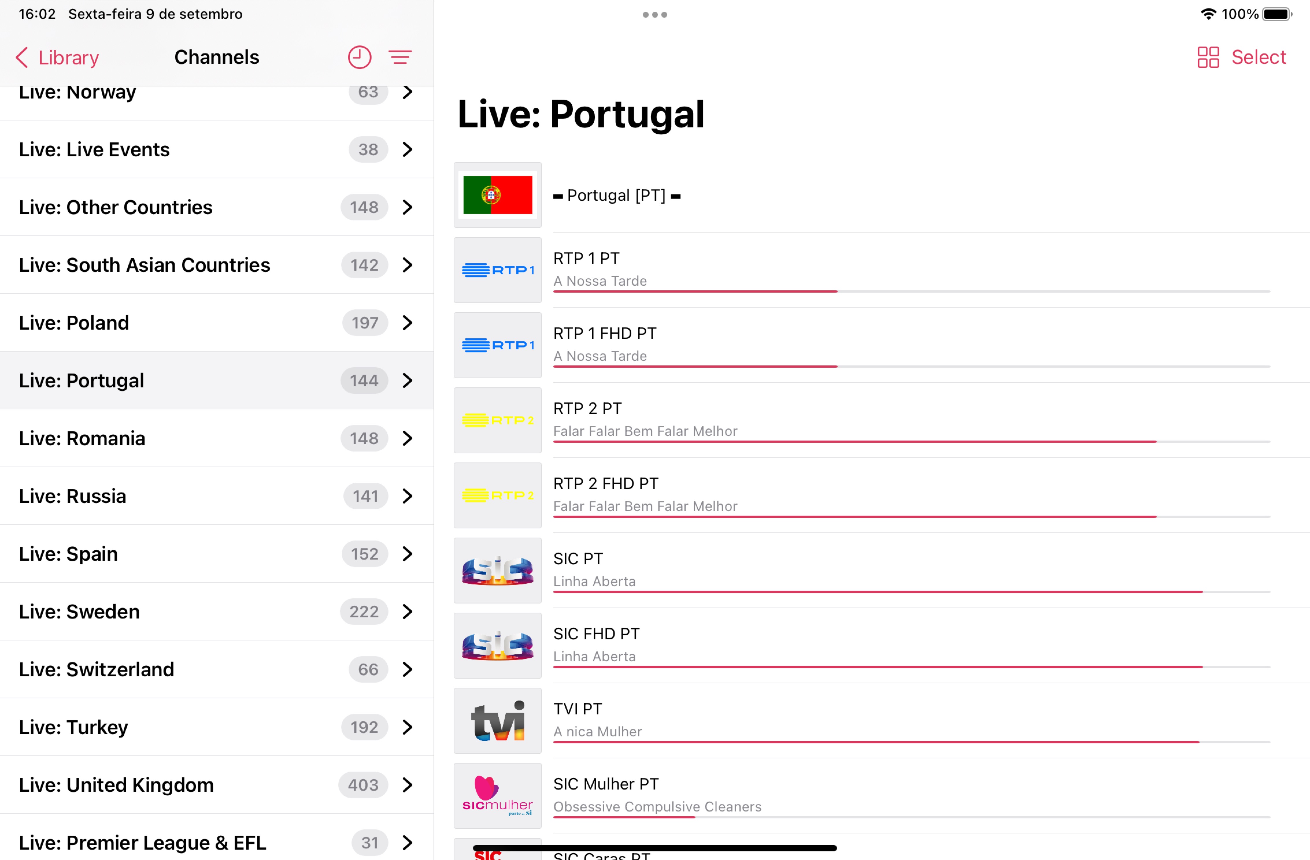Expand Live: Poland chevron
The width and height of the screenshot is (1310, 860).
point(407,322)
